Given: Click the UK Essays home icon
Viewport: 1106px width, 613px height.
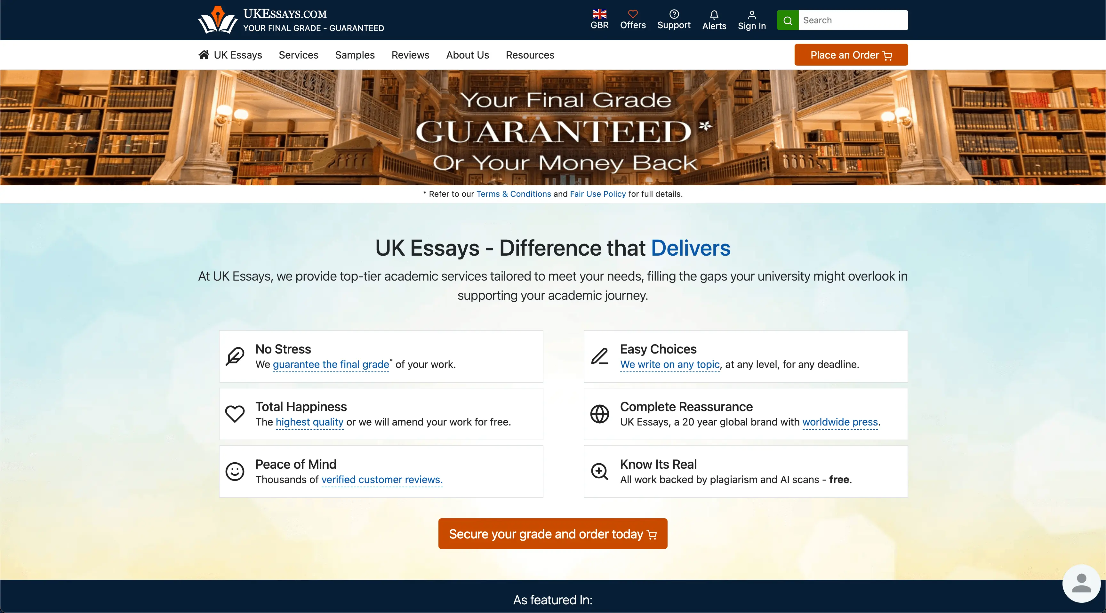Looking at the screenshot, I should coord(204,54).
